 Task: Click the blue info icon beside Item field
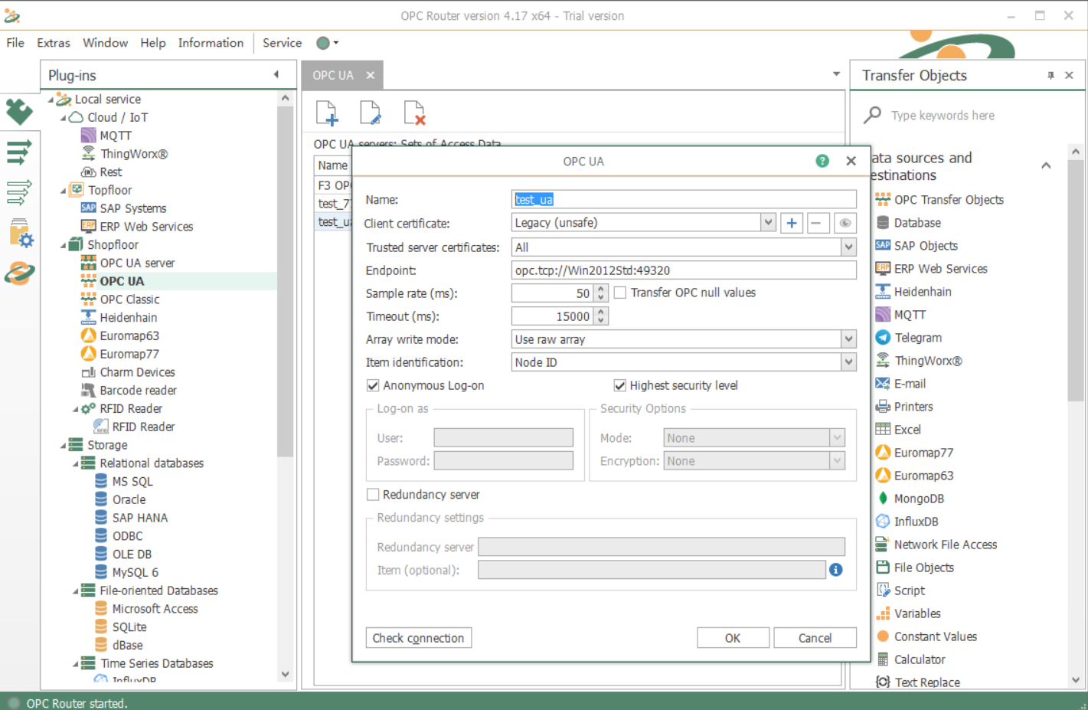coord(836,570)
